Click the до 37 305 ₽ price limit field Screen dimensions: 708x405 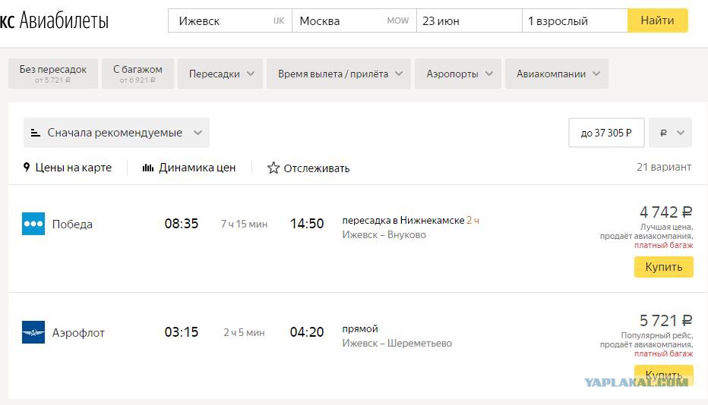606,133
